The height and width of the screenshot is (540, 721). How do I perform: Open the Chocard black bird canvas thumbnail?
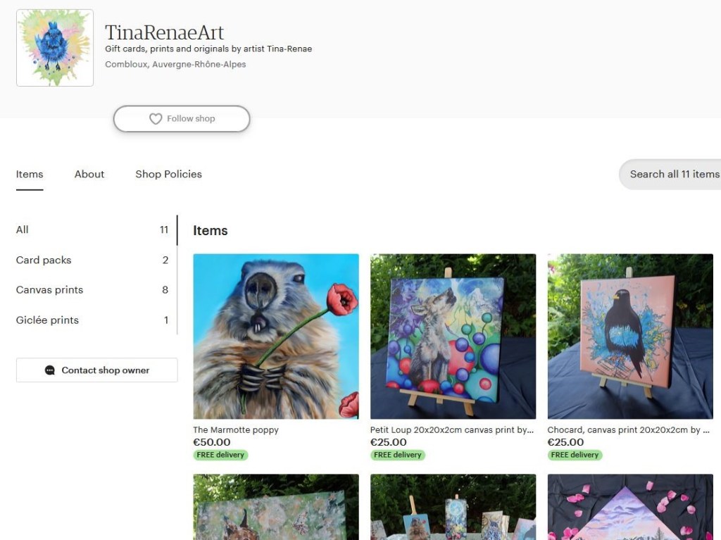click(630, 337)
